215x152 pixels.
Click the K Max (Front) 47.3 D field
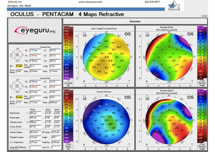(x=35, y=127)
